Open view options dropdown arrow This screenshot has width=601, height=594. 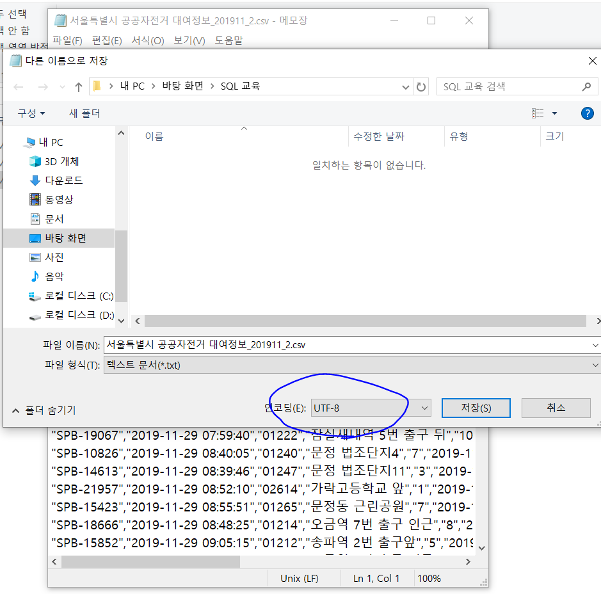pyautogui.click(x=554, y=113)
